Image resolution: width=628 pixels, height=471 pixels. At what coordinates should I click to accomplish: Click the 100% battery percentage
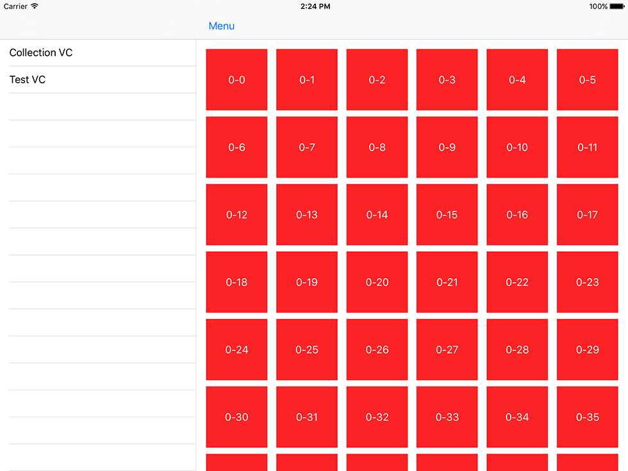(599, 6)
